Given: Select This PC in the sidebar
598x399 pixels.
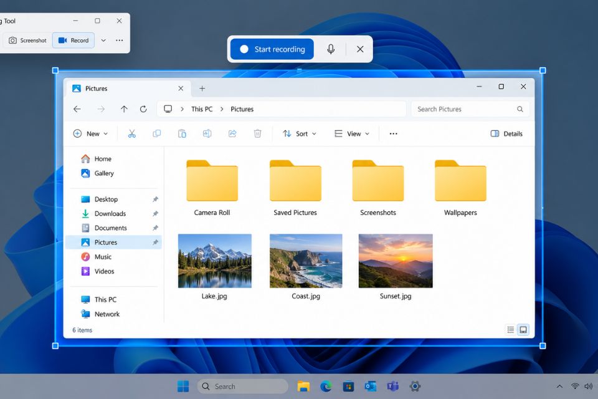Looking at the screenshot, I should click(x=115, y=299).
